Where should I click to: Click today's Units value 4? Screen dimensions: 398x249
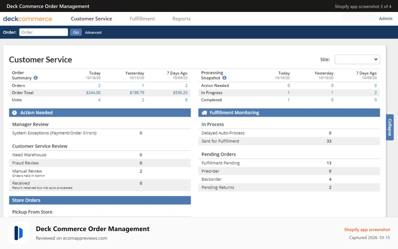pos(99,100)
